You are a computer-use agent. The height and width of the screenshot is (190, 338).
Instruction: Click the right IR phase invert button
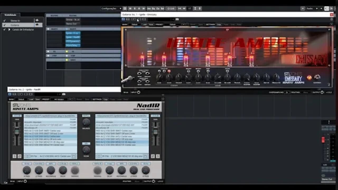[x=153, y=156]
